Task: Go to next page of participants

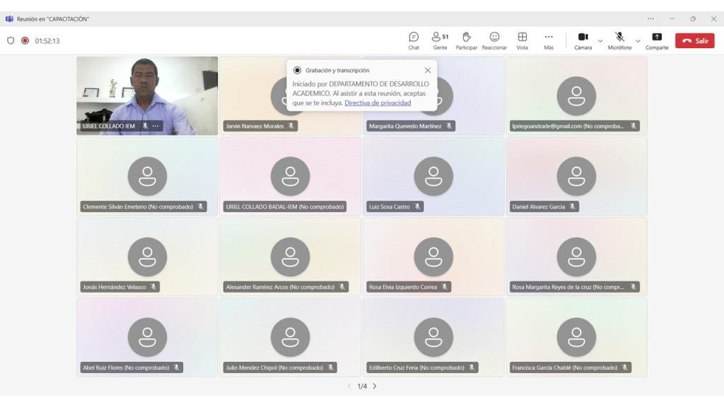Action: (375, 387)
